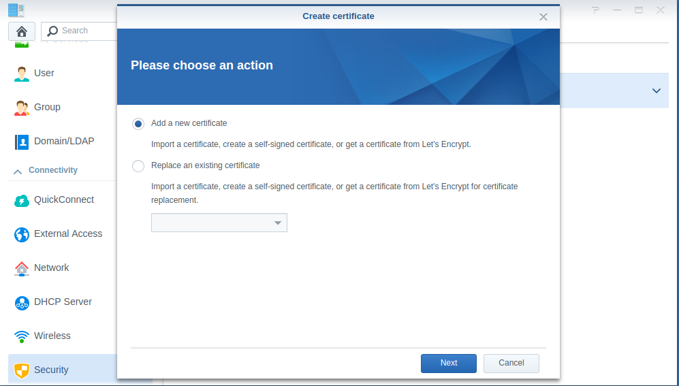The height and width of the screenshot is (386, 679).
Task: Click the Next button
Action: point(449,363)
